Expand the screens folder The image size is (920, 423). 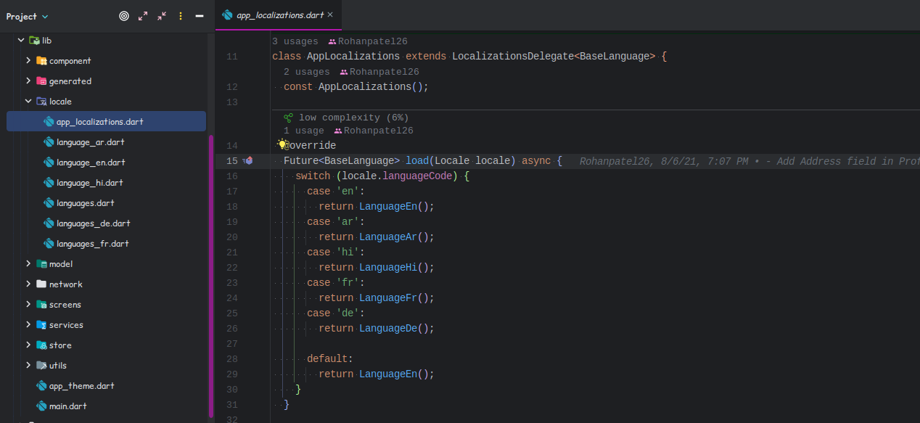28,305
